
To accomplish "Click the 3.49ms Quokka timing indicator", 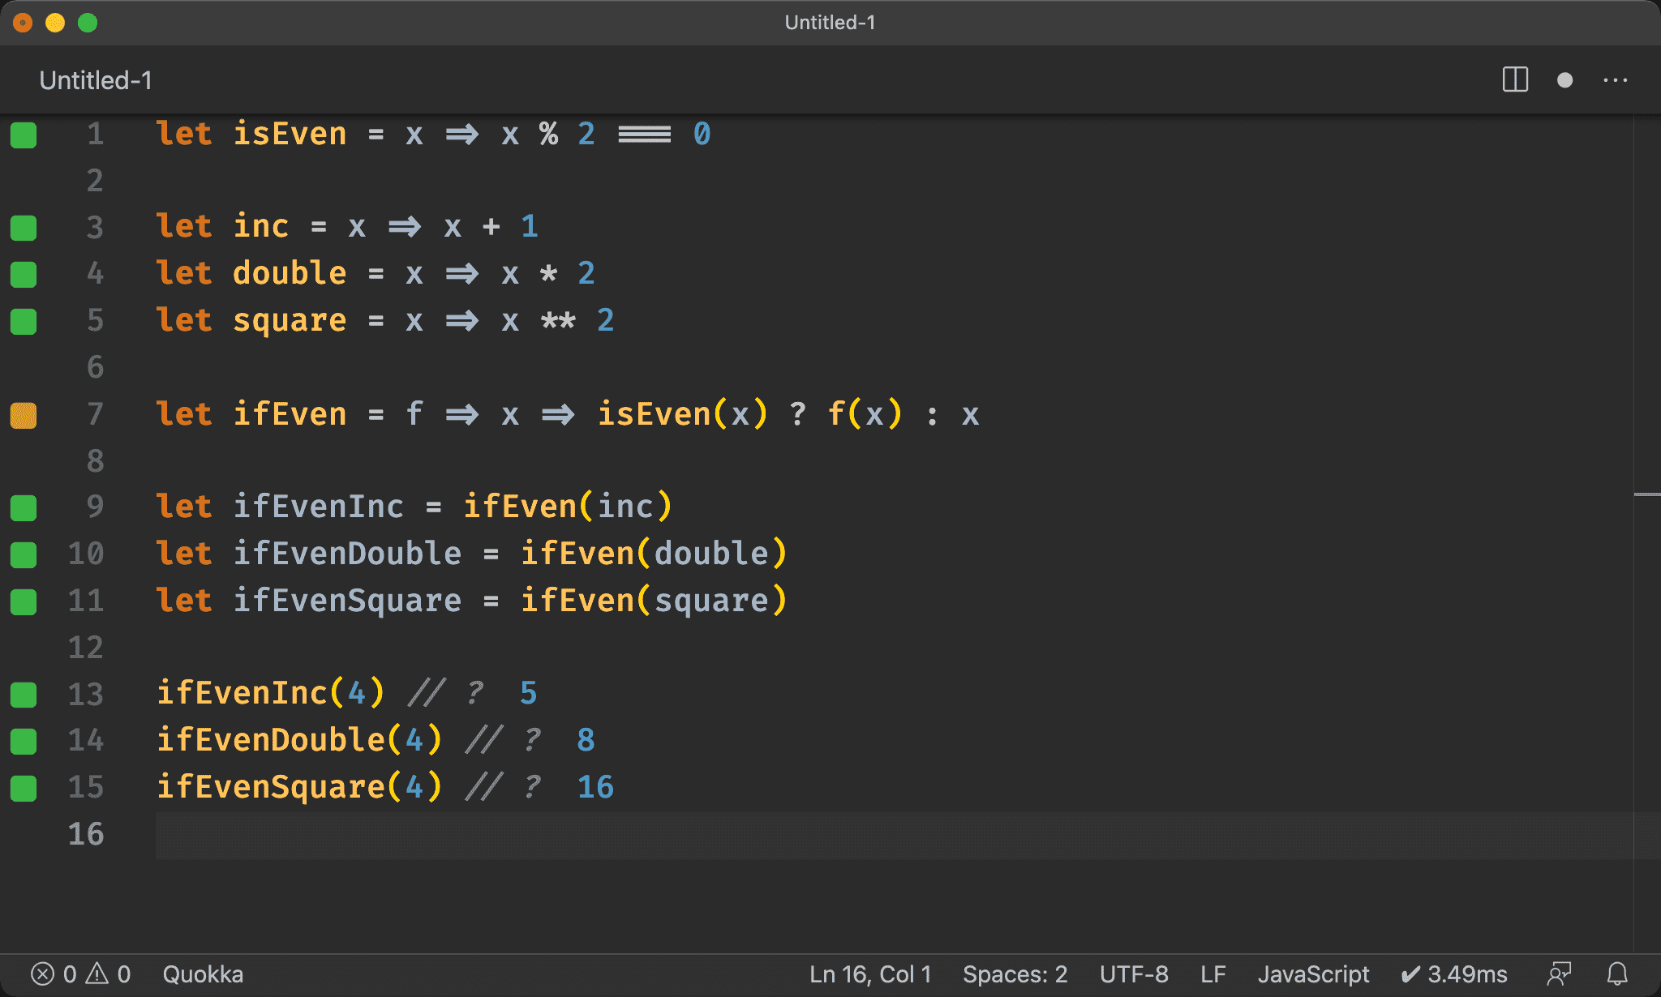I will (x=1454, y=973).
